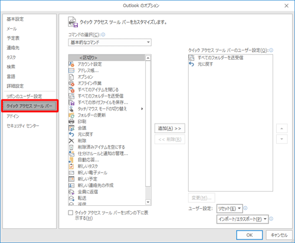
Task: Click the 追加(A) >> button
Action: tap(170, 128)
